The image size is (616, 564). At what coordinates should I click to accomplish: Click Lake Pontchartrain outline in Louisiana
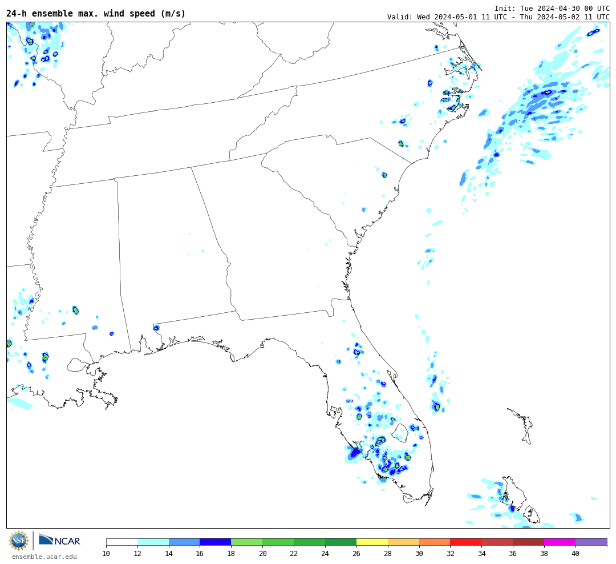click(77, 365)
